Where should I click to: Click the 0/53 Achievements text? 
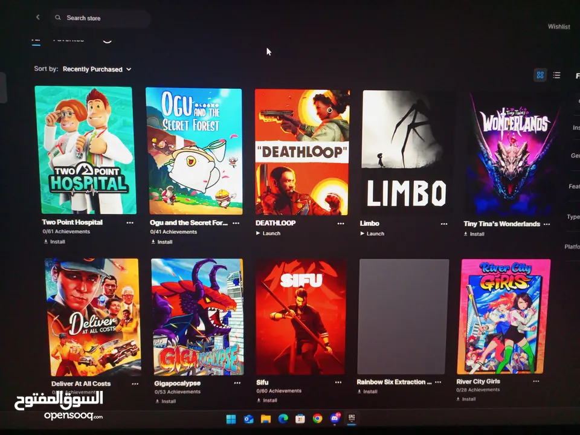pyautogui.click(x=178, y=391)
